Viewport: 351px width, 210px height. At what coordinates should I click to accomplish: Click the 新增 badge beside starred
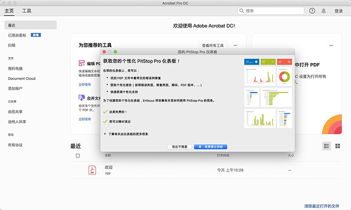(x=36, y=35)
